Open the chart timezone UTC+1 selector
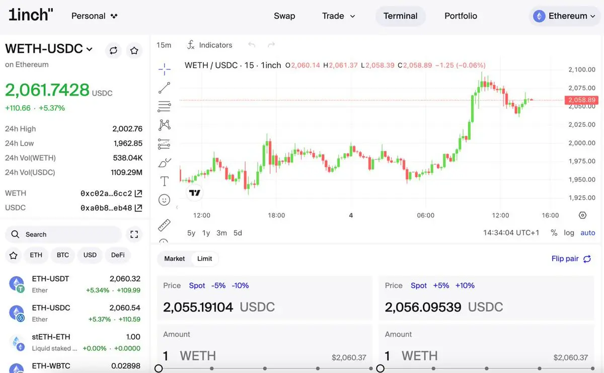The width and height of the screenshot is (604, 373). 511,233
